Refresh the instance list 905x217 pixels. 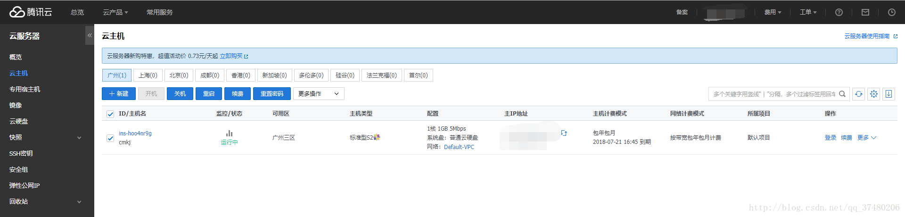(859, 94)
